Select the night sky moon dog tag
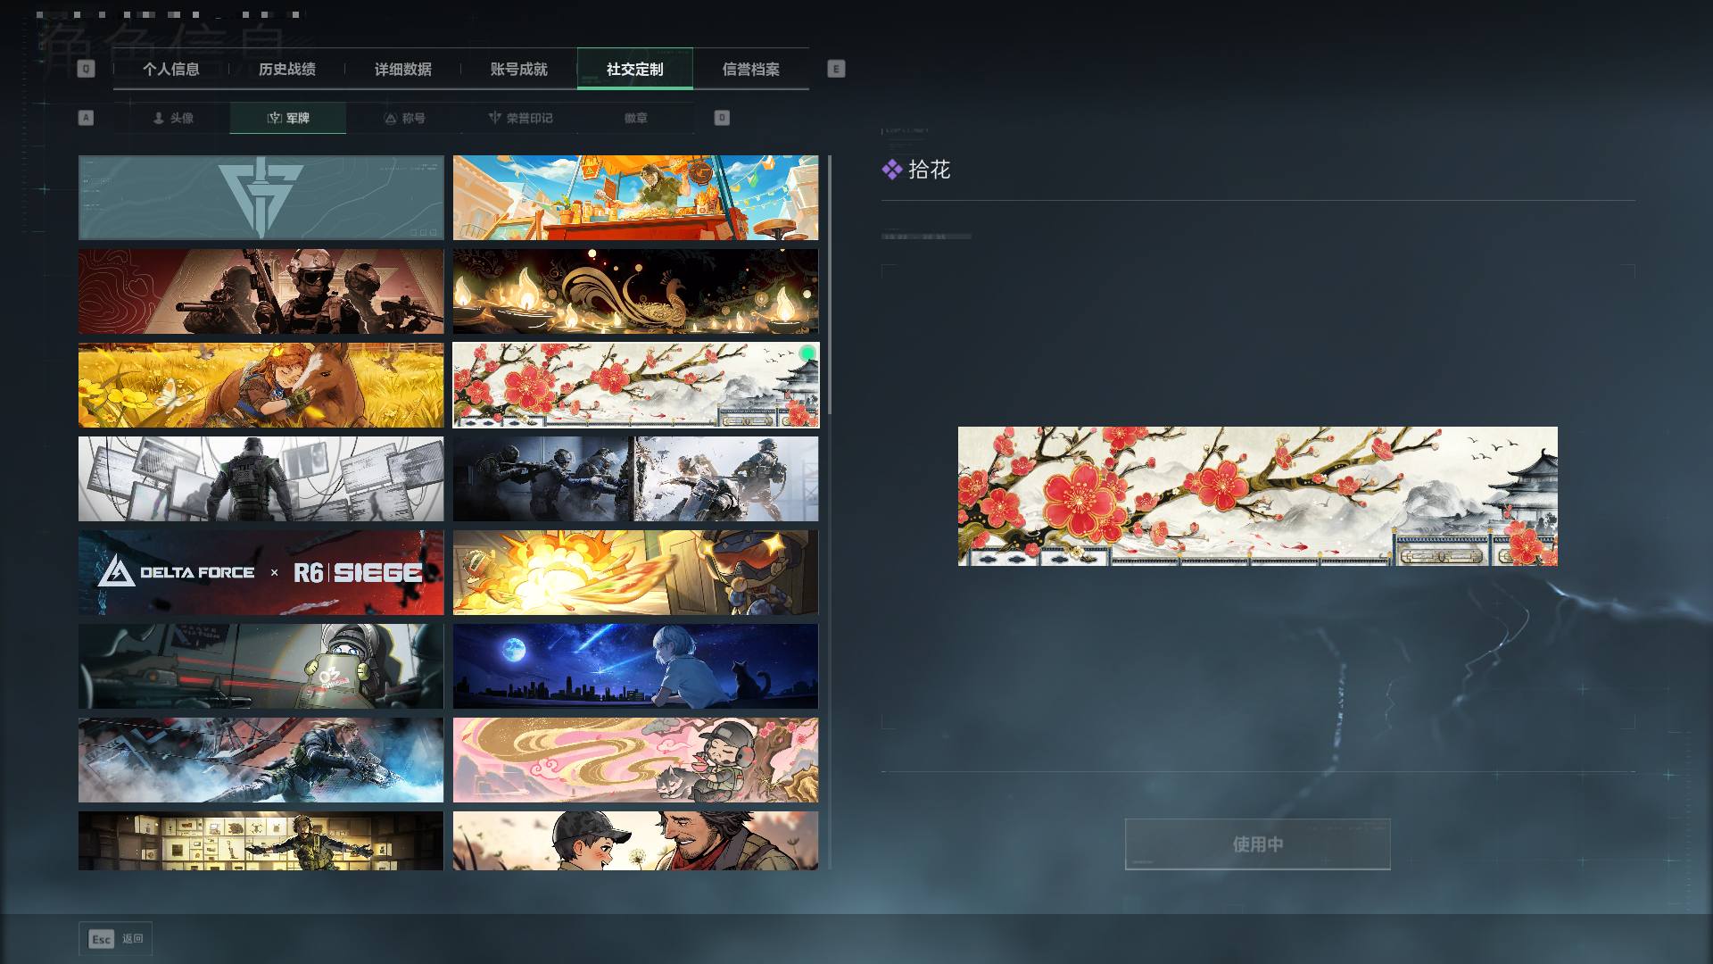 pyautogui.click(x=635, y=666)
